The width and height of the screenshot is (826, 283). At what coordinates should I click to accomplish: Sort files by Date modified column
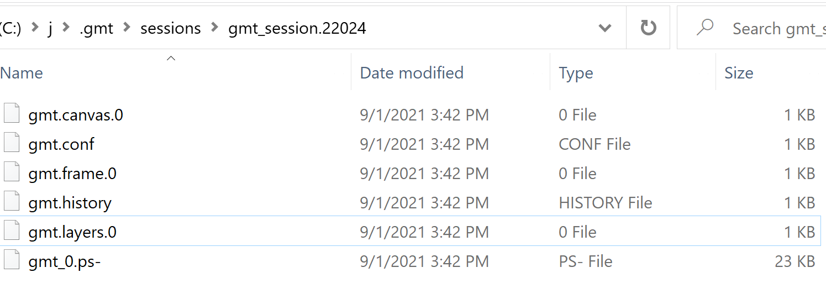412,73
